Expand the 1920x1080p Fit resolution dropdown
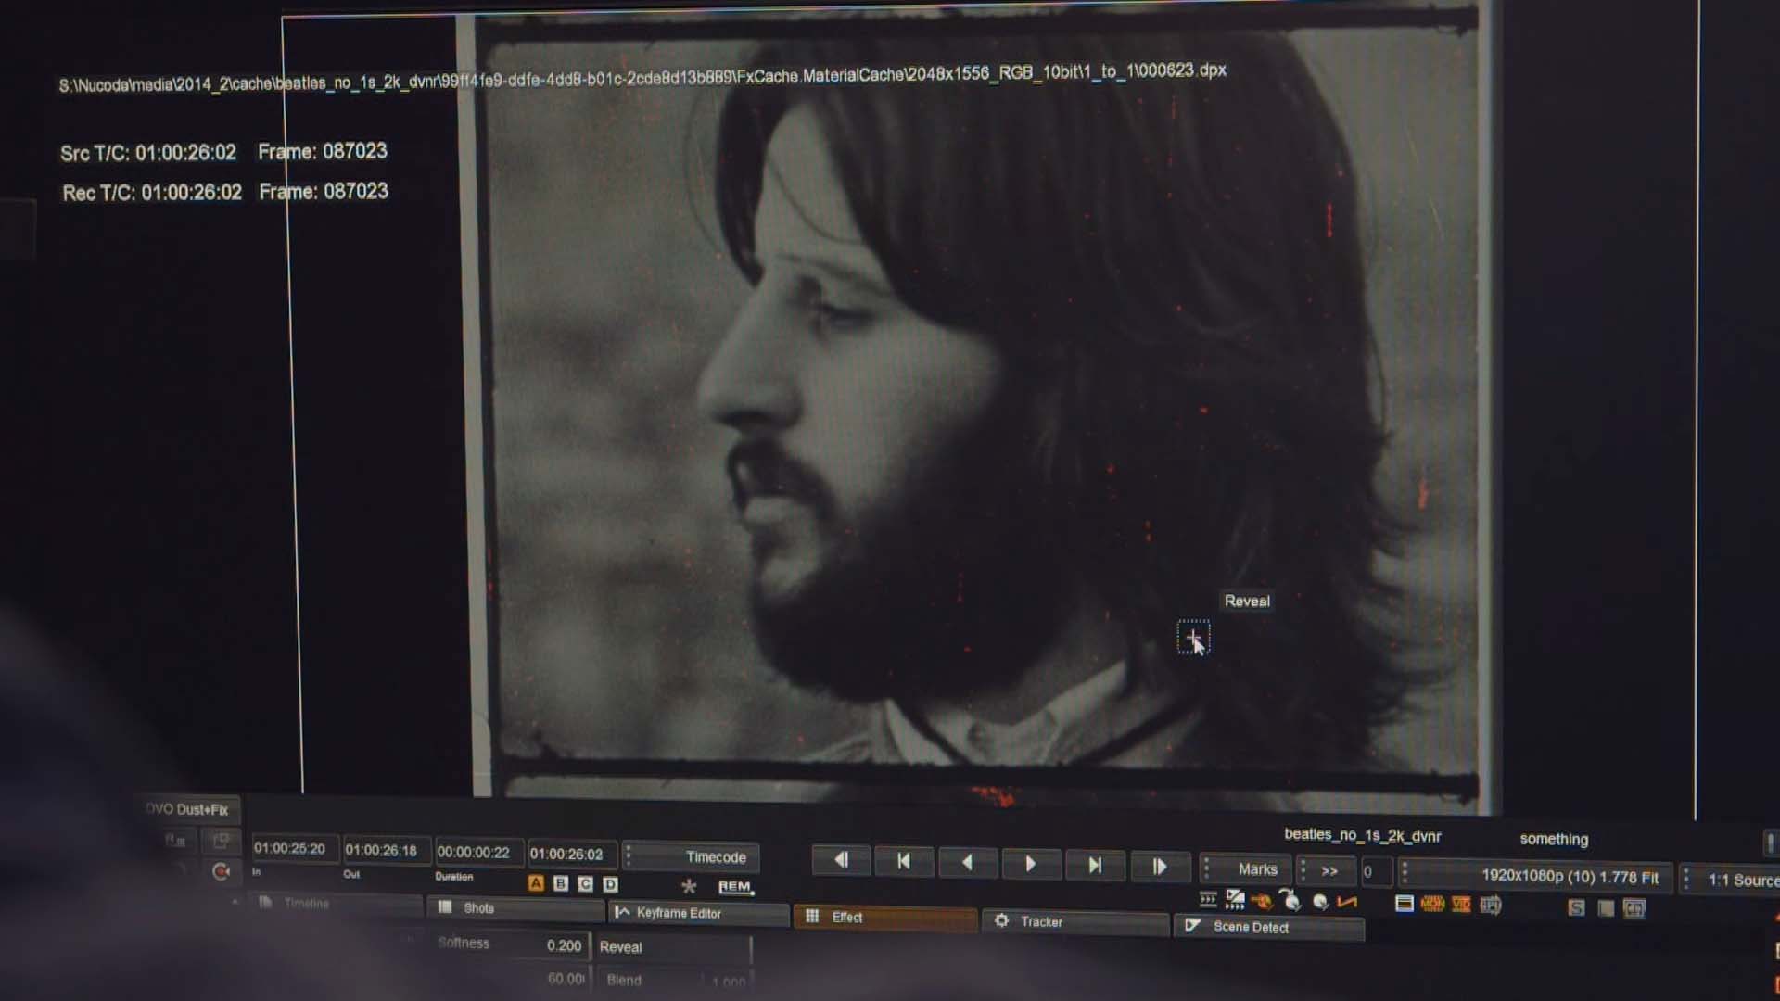 [x=1569, y=876]
